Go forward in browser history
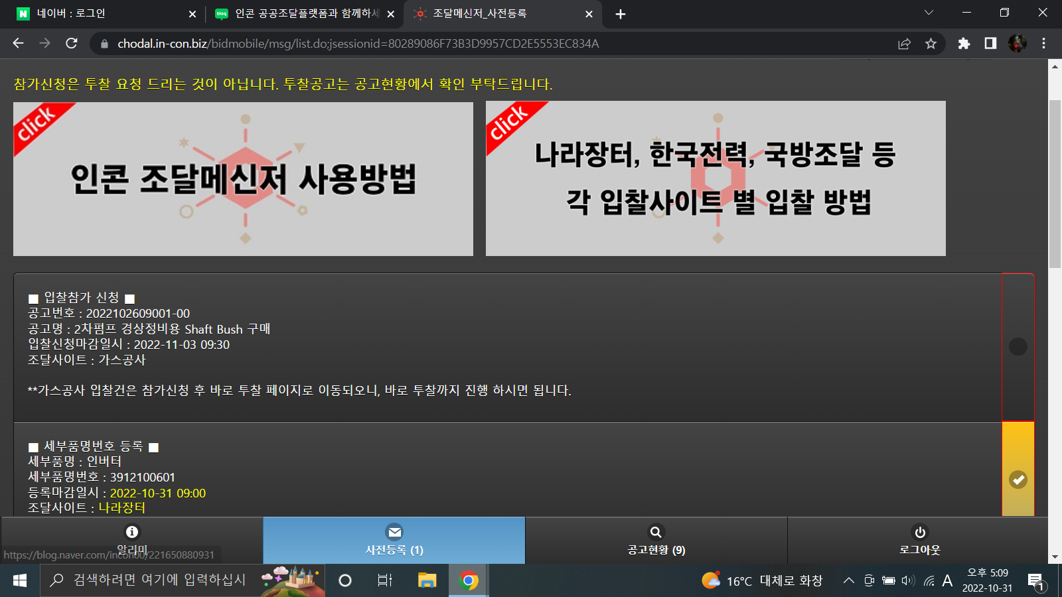1062x597 pixels. point(44,43)
